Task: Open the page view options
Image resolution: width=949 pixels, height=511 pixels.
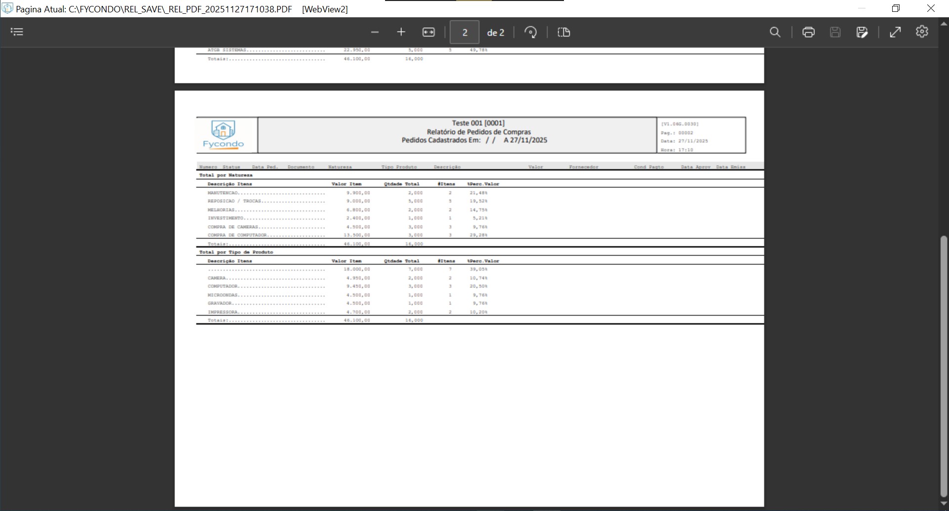Action: (564, 32)
